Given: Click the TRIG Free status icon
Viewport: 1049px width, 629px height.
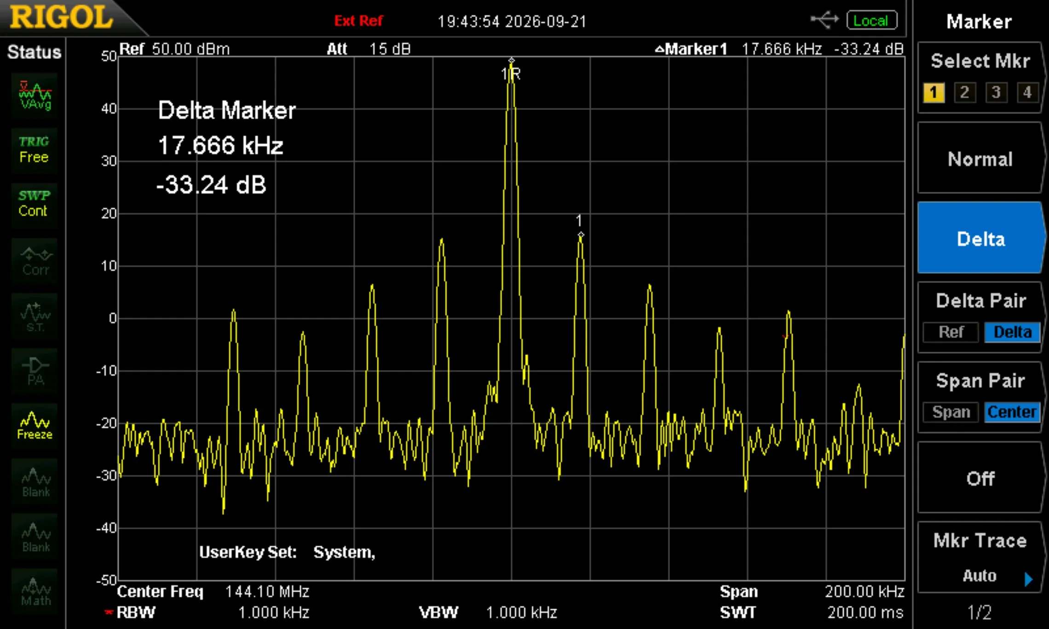Looking at the screenshot, I should pyautogui.click(x=35, y=150).
